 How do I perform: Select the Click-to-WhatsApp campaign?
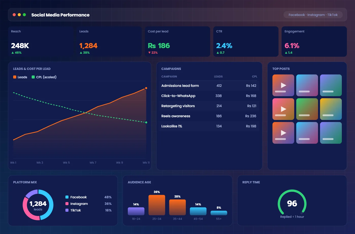[x=209, y=96]
